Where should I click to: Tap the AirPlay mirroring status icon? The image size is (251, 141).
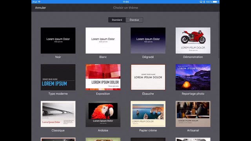coord(201,2)
